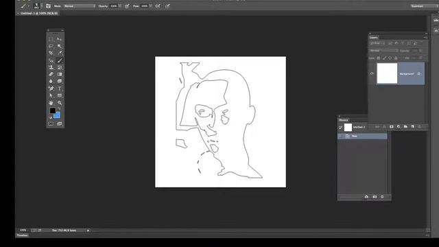Screen dimensions: 439x247
Task: Lock layer position in Layers panel
Action: pyautogui.click(x=390, y=58)
